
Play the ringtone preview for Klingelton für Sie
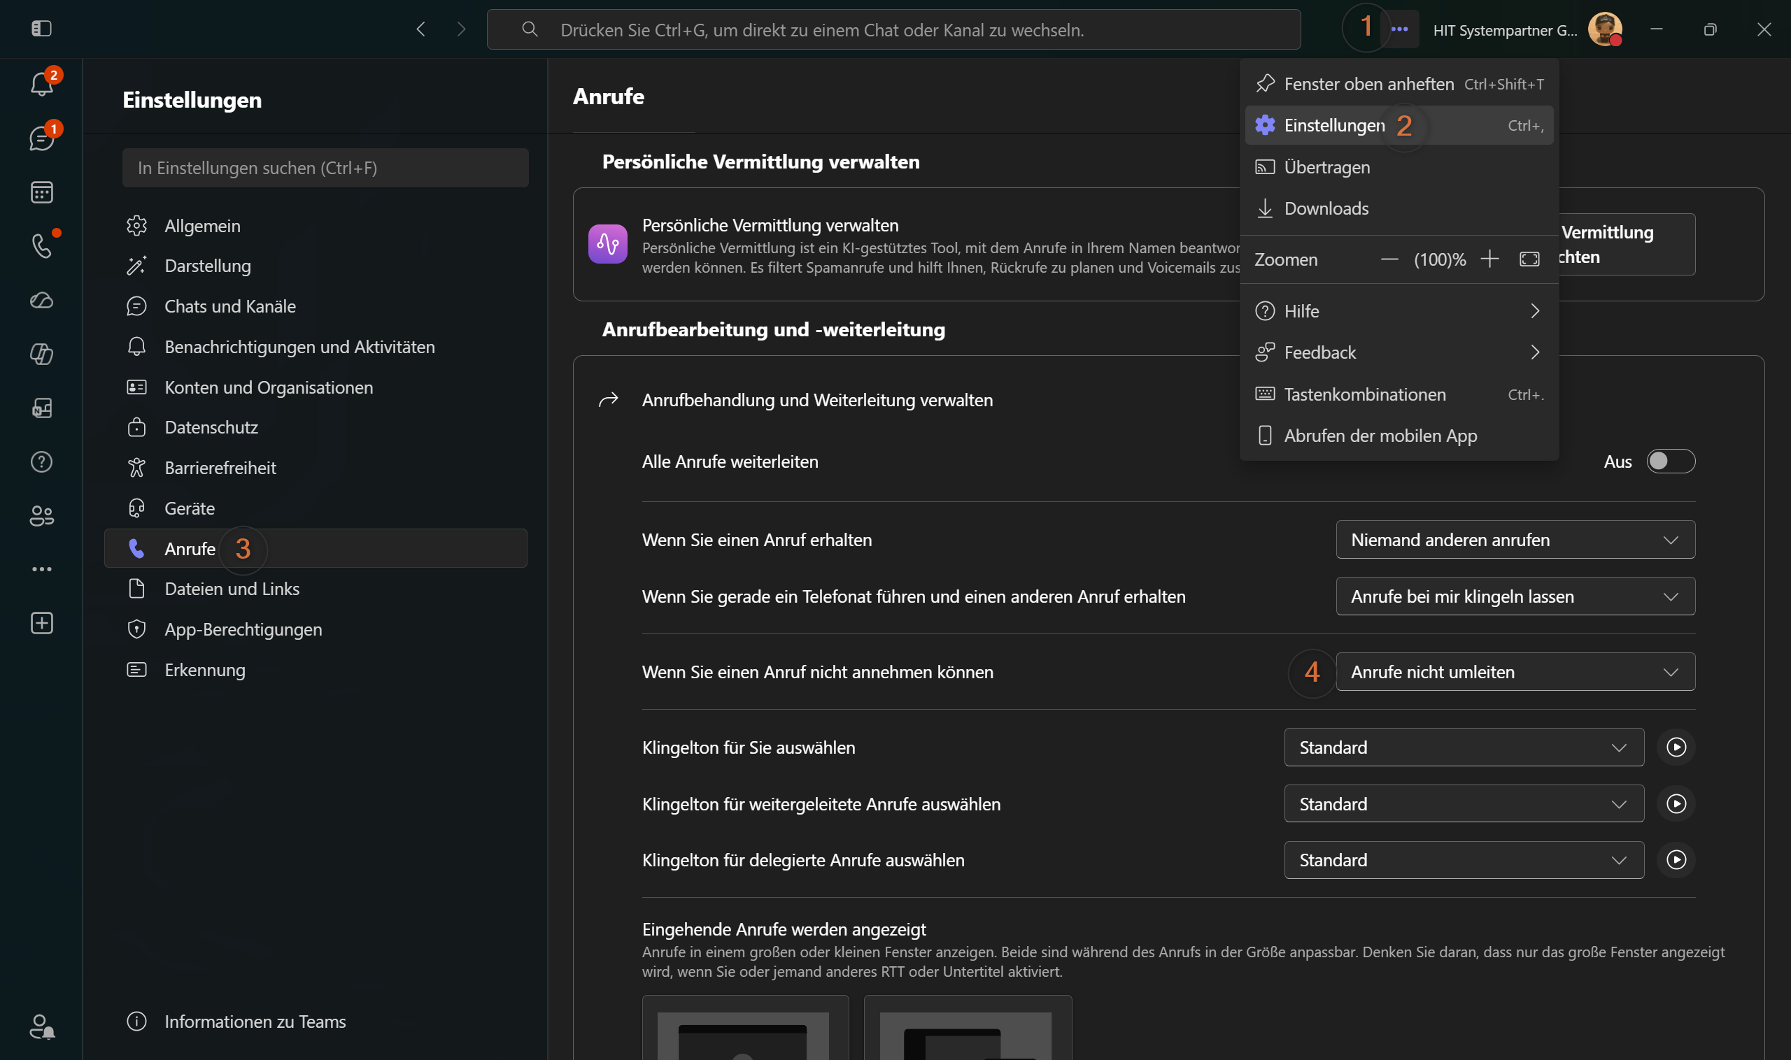click(x=1676, y=747)
